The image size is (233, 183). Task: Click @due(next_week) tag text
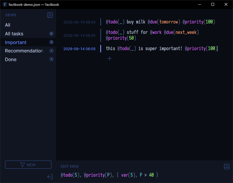point(181,32)
